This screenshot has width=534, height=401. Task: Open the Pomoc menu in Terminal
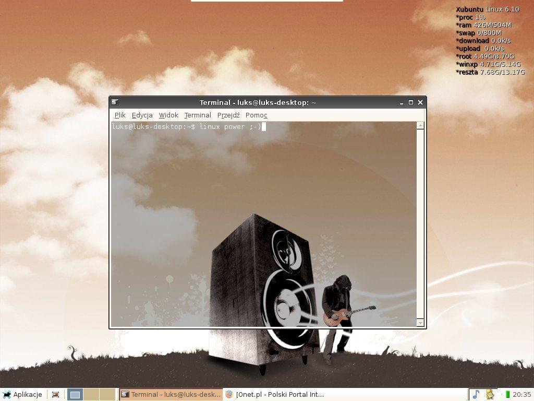[x=256, y=115]
